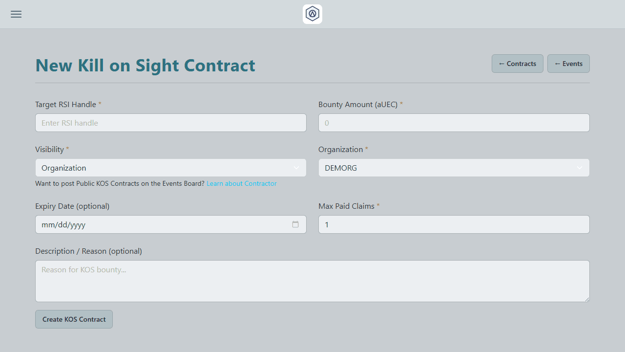The width and height of the screenshot is (625, 352).
Task: Open the Visibility selection menu
Action: coord(170,167)
